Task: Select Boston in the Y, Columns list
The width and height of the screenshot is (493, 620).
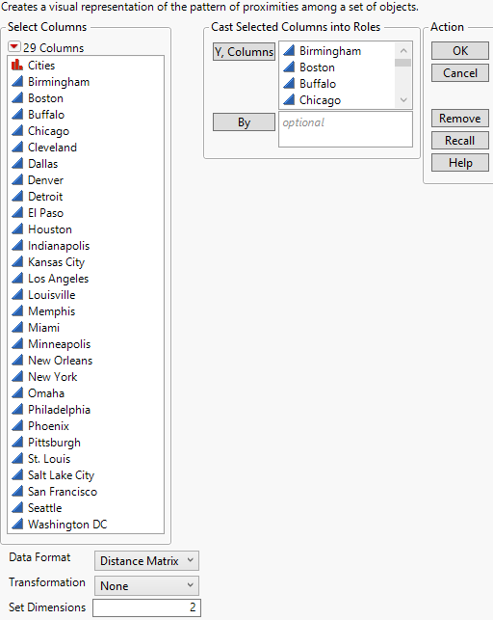Action: click(x=317, y=67)
